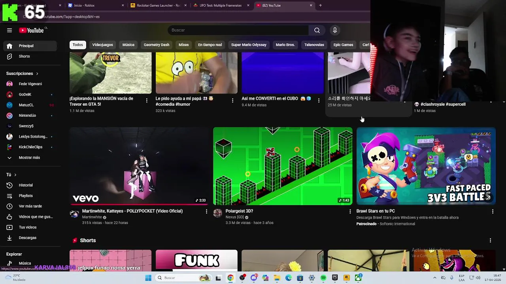Play the POLLYPOCKET vevo video thumbnail
Image resolution: width=506 pixels, height=284 pixels.
tap(139, 166)
